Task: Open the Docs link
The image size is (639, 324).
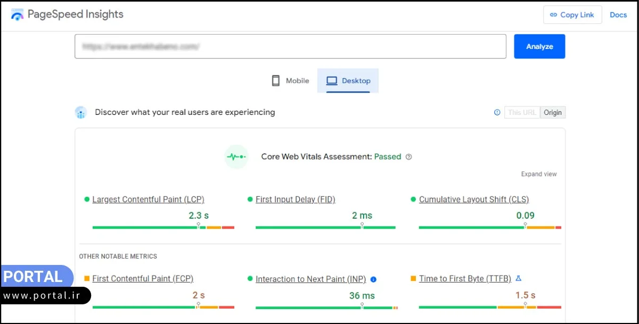Action: coord(618,15)
